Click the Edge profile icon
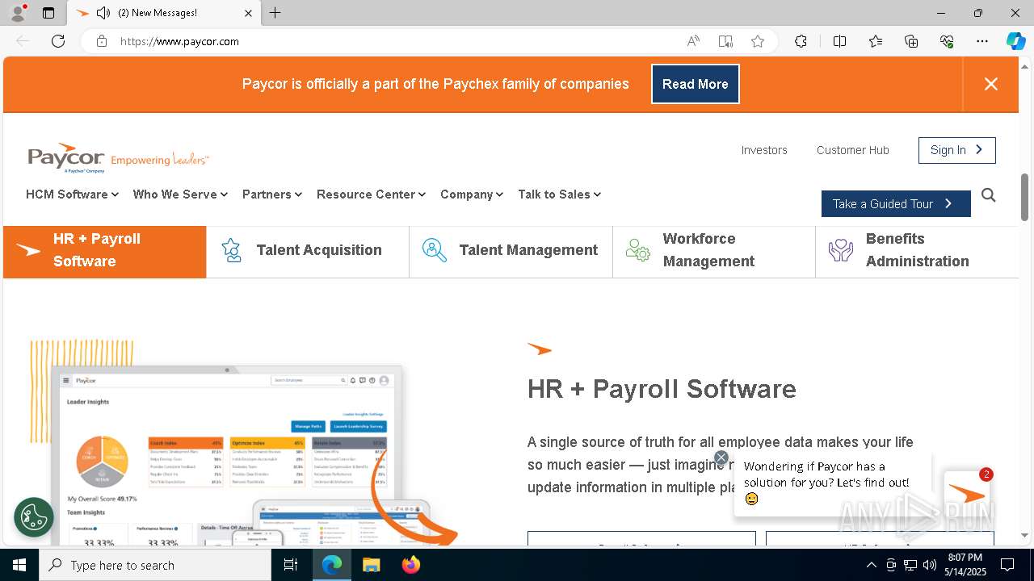The width and height of the screenshot is (1034, 581). click(x=17, y=13)
